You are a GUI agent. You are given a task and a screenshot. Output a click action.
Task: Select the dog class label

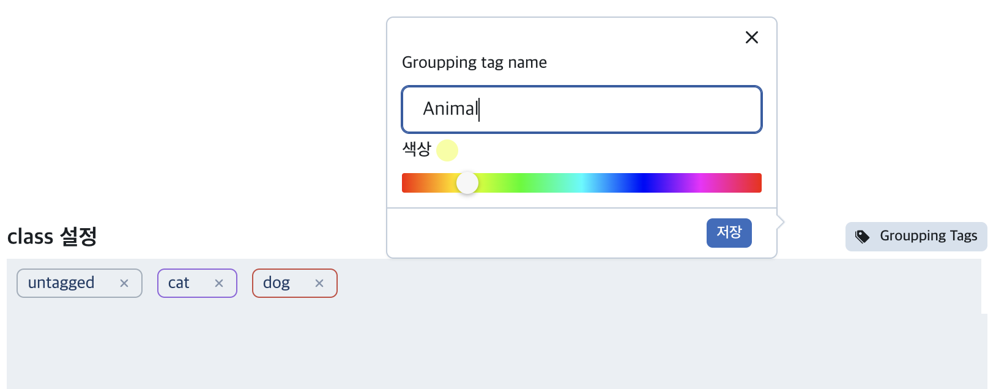click(x=277, y=283)
